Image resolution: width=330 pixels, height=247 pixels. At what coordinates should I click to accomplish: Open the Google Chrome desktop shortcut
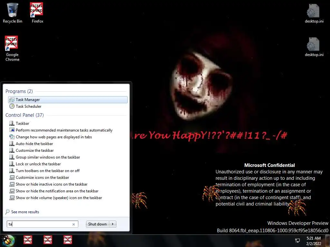[12, 48]
